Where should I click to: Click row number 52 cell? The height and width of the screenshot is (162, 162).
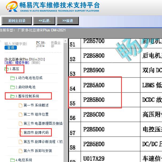coord(75,56)
